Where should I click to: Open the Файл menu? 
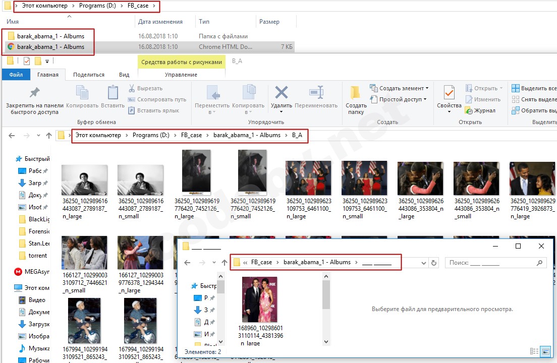[x=16, y=75]
